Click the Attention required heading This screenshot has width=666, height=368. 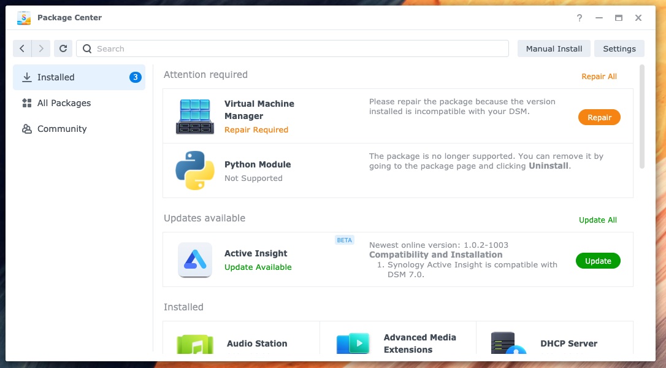coord(205,74)
